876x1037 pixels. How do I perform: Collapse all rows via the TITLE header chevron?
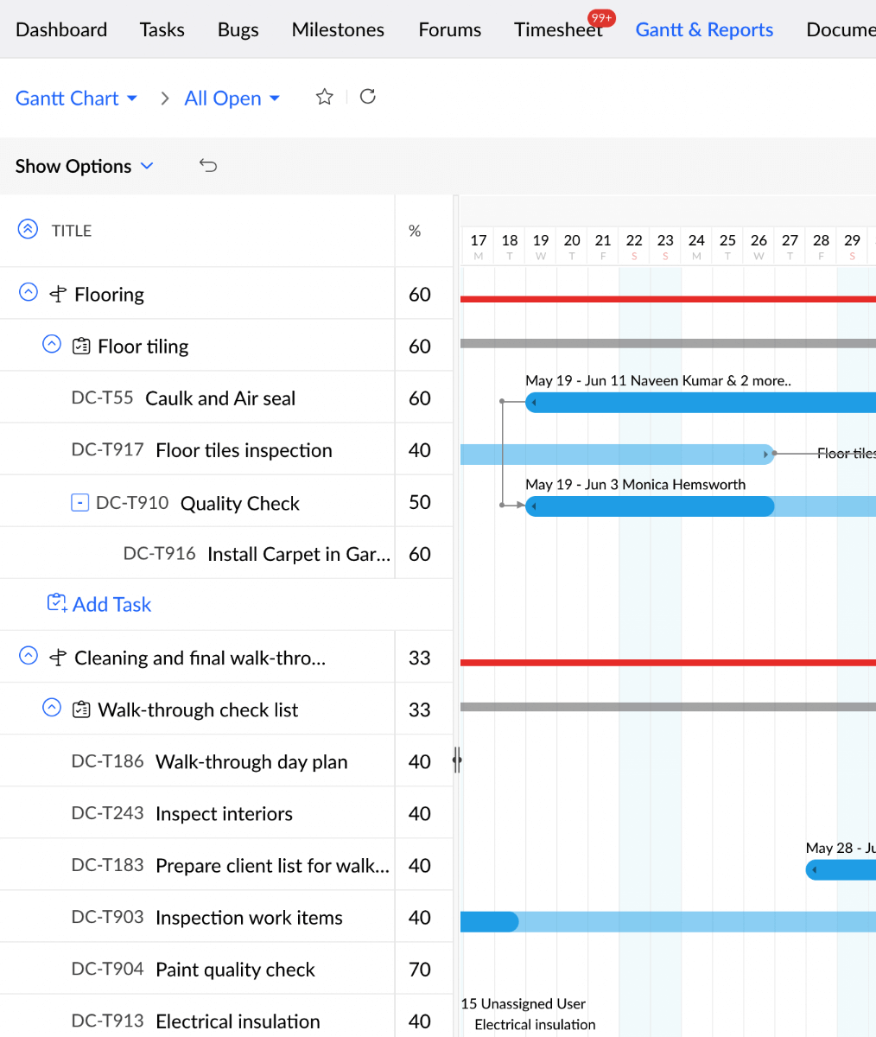[28, 228]
